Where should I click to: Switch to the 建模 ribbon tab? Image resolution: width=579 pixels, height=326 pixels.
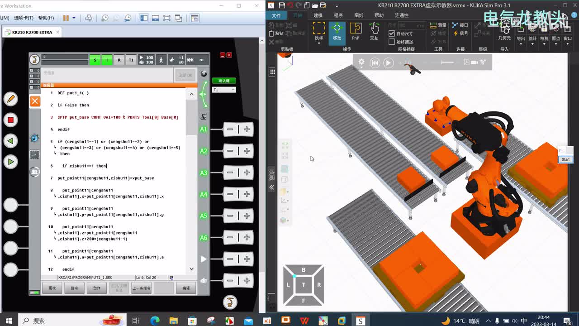(318, 15)
